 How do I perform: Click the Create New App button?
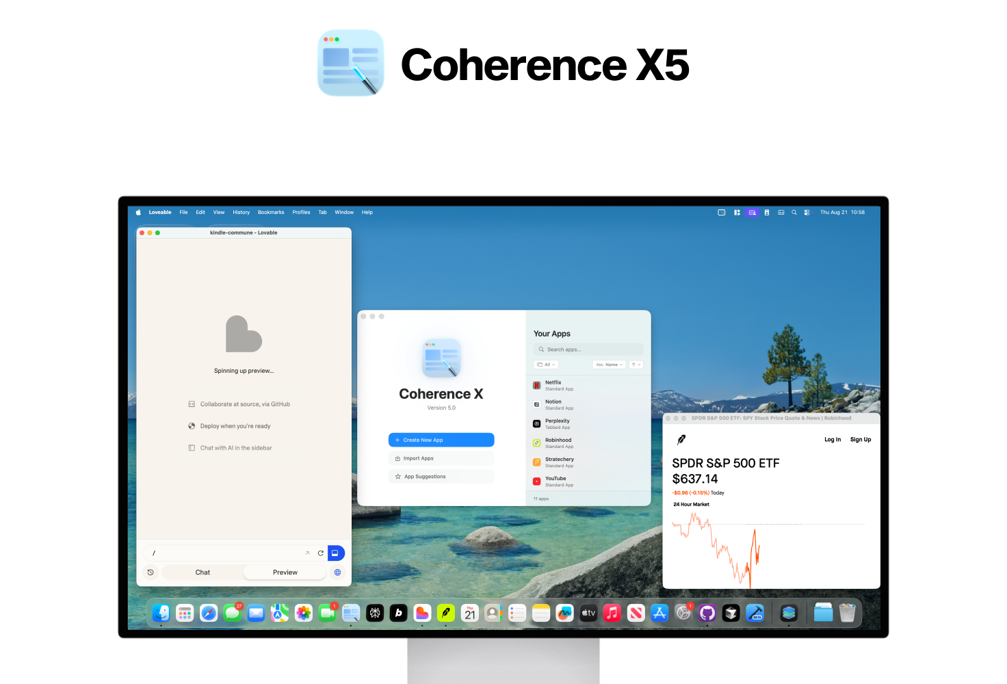coord(441,440)
